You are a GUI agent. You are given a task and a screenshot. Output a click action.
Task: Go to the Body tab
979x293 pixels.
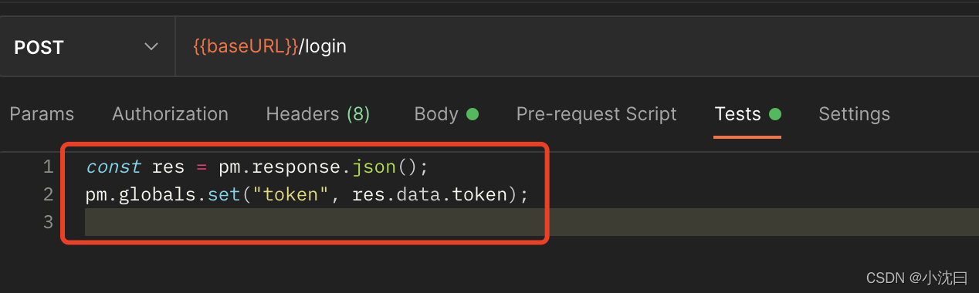tap(436, 114)
